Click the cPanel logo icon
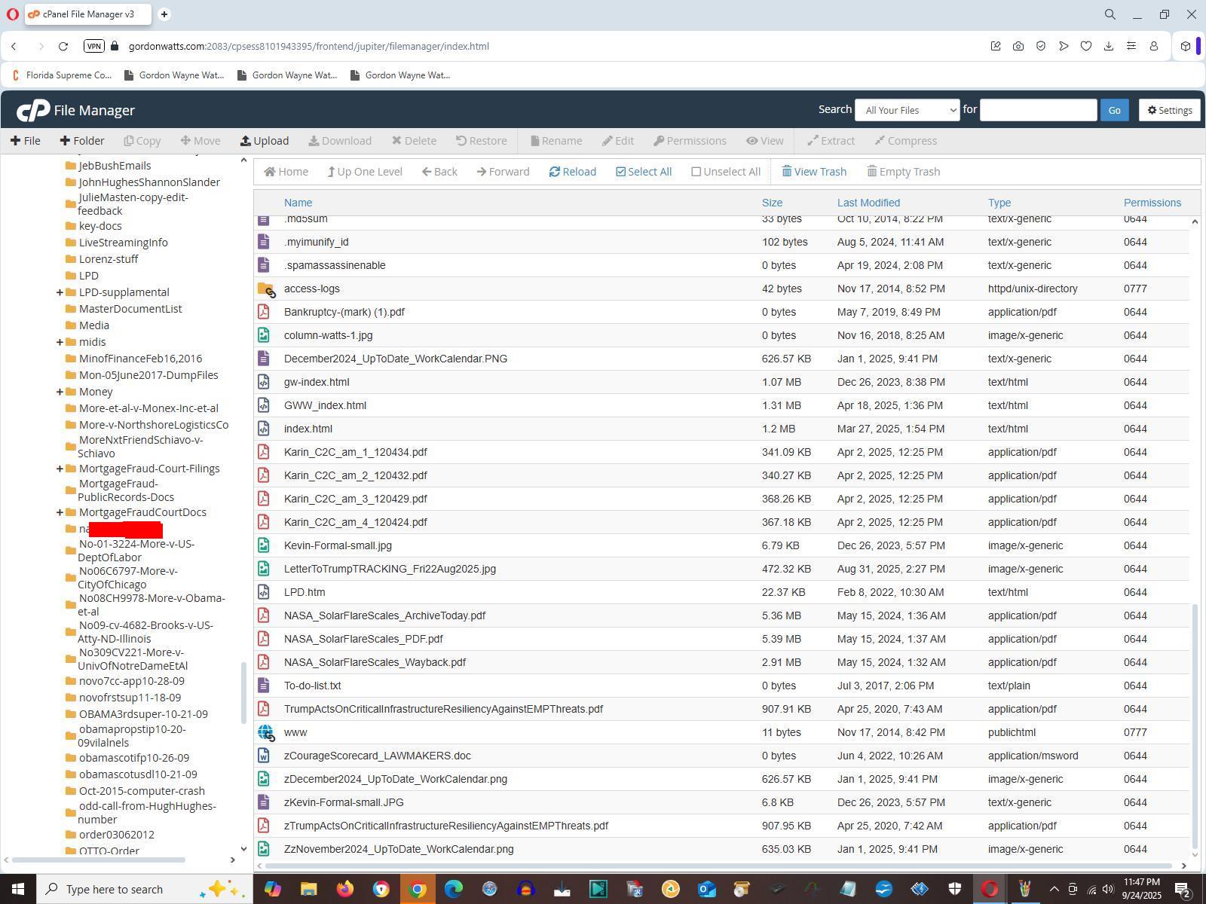The width and height of the screenshot is (1206, 904). 33,111
